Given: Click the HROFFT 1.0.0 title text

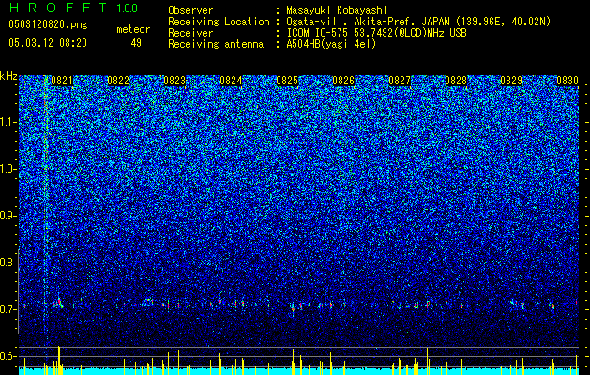Looking at the screenshot, I should 73,7.
